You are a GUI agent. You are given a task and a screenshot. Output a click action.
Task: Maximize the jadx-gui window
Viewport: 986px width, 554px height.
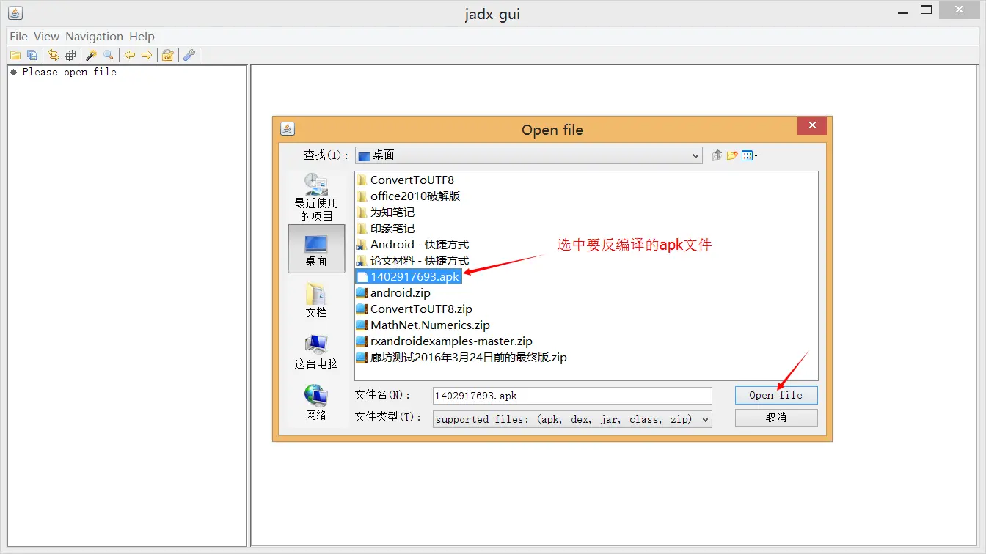(x=927, y=10)
